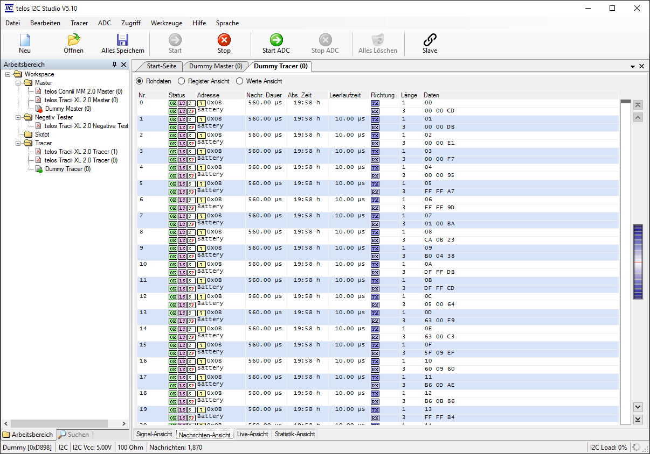Click the blue vertical scroll slider thumb
Viewport: 650px width, 454px height.
click(x=638, y=261)
